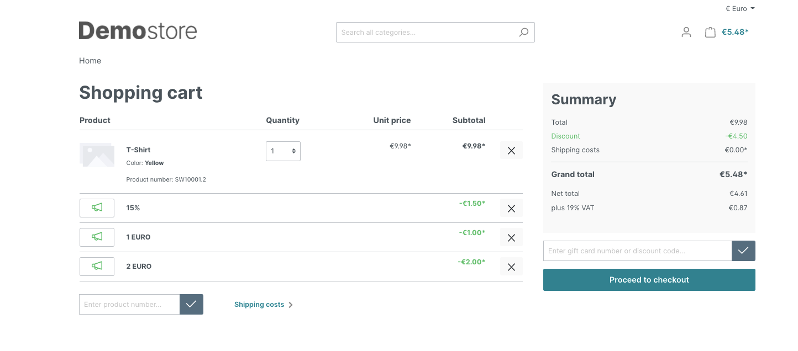Image resolution: width=798 pixels, height=351 pixels.
Task: Open the T-Shirt quantity selector
Action: [x=283, y=151]
